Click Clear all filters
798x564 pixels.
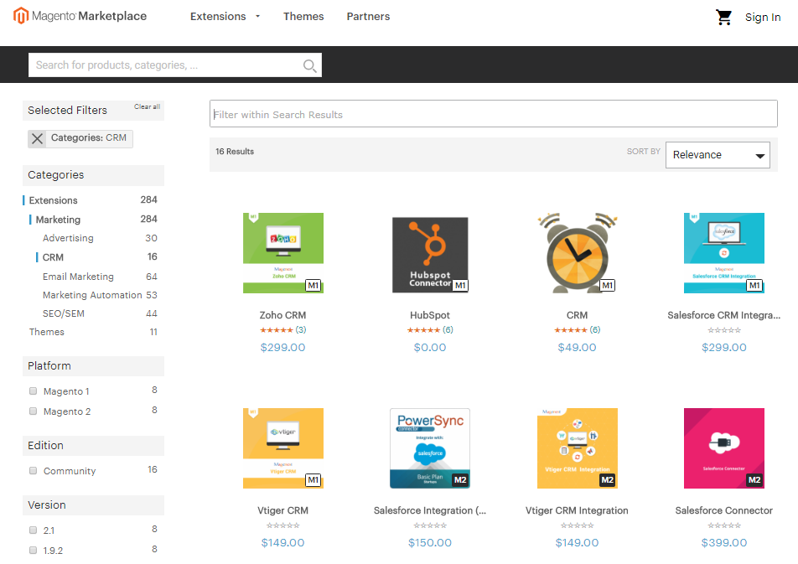pyautogui.click(x=147, y=106)
